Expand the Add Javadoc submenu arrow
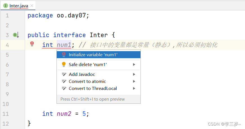 point(134,74)
